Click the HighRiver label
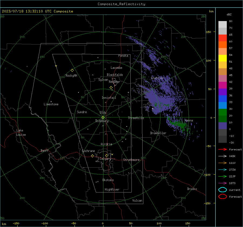 112,189
